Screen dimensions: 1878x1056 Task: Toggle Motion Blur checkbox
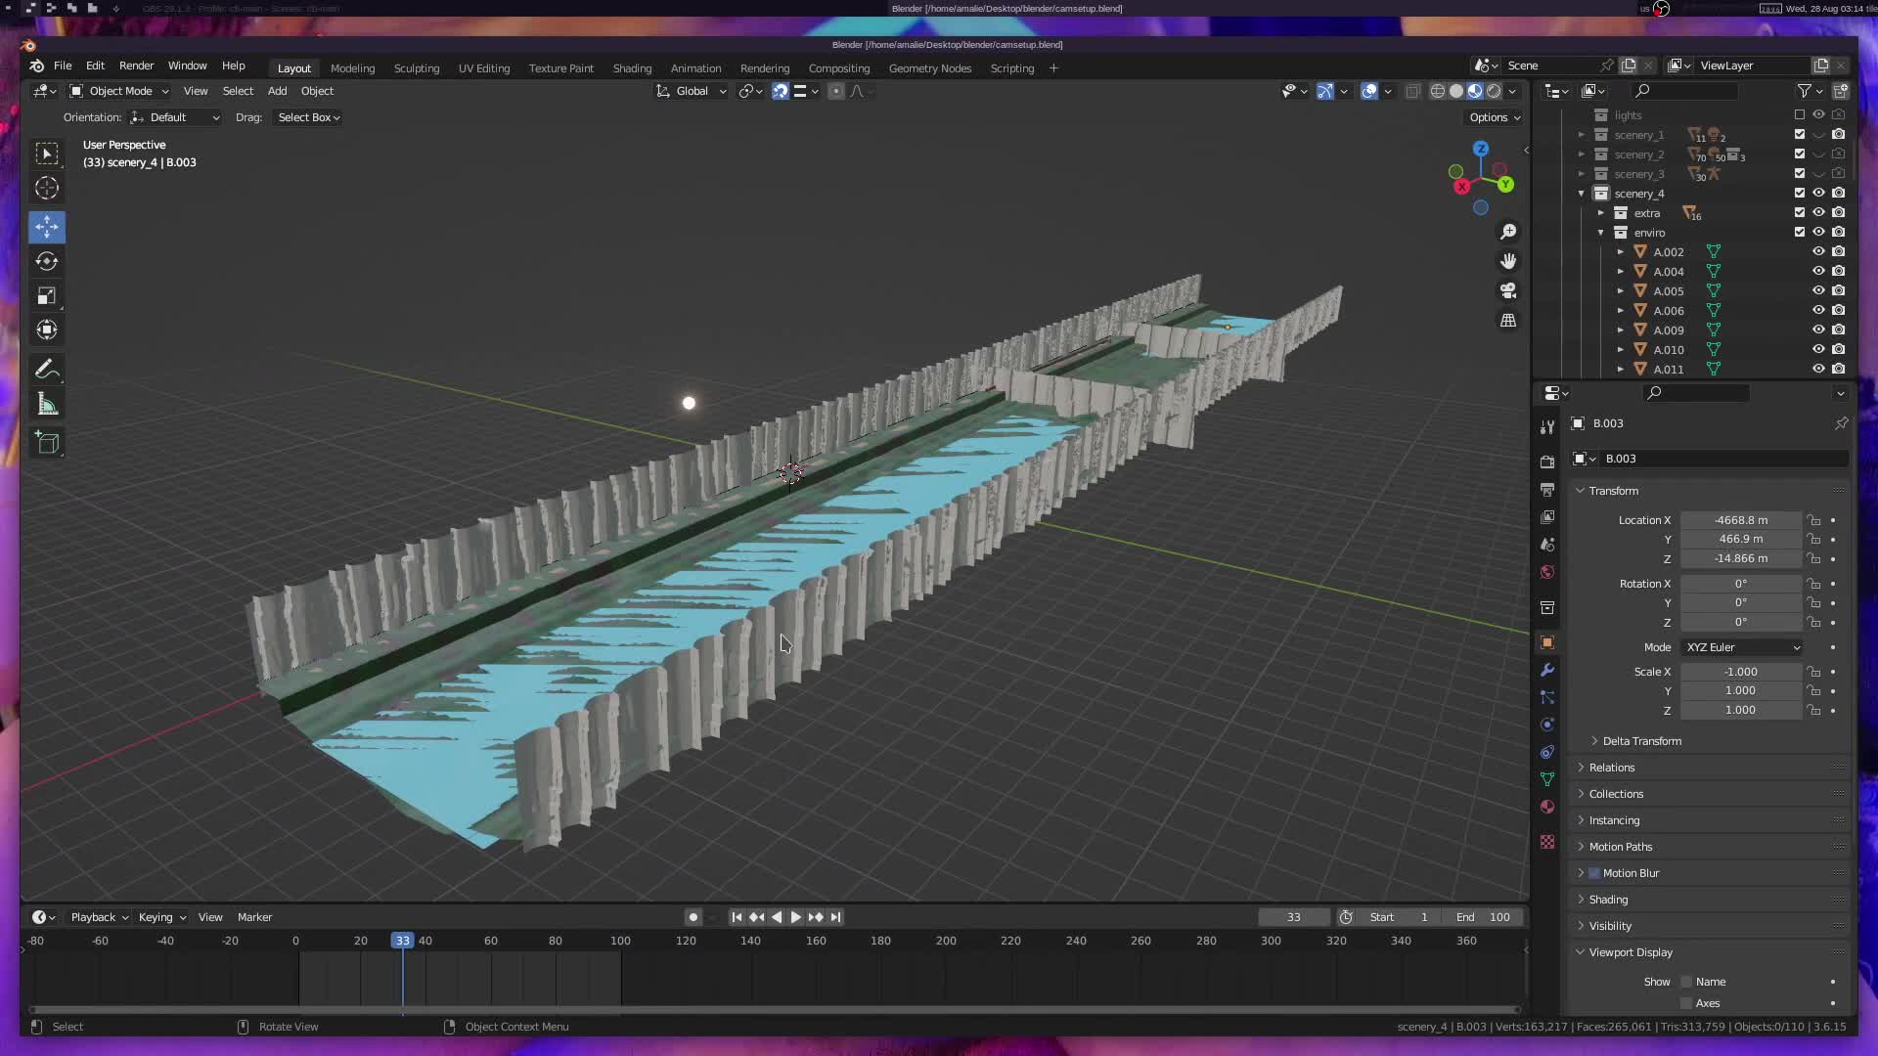(1594, 873)
